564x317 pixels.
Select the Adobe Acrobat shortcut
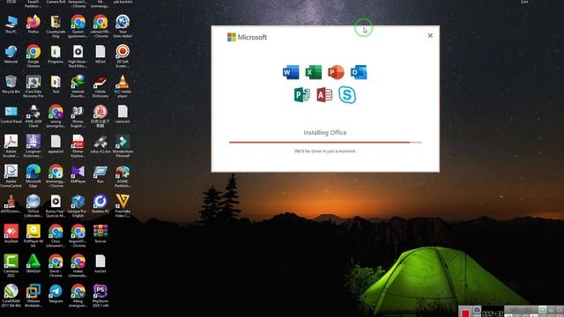point(11,146)
